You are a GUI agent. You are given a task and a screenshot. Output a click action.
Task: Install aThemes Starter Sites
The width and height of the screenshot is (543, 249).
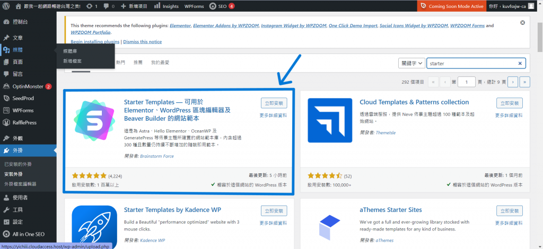(510, 211)
